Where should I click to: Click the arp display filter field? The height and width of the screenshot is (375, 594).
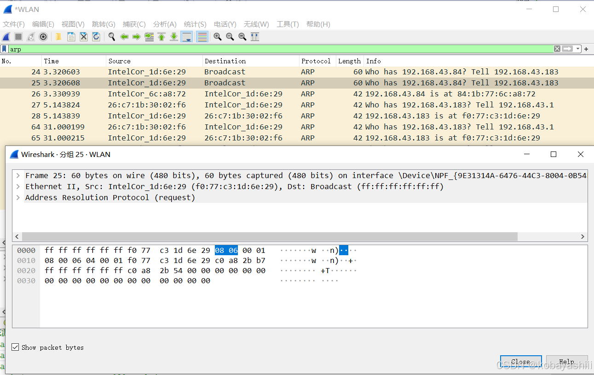tap(281, 49)
